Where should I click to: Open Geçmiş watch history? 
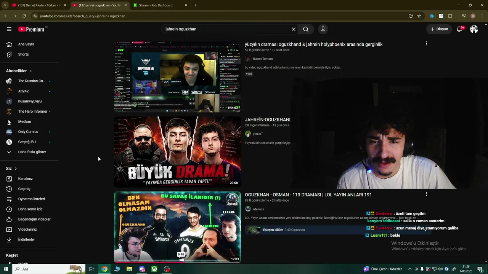[x=29, y=189]
